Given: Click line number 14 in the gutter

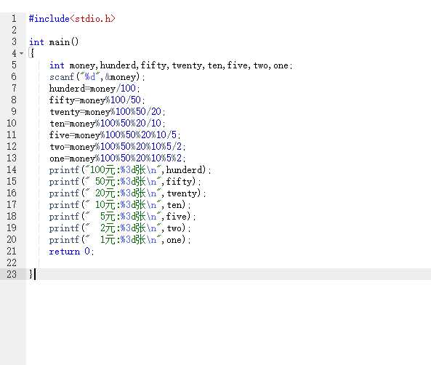Looking at the screenshot, I should click(x=12, y=169).
